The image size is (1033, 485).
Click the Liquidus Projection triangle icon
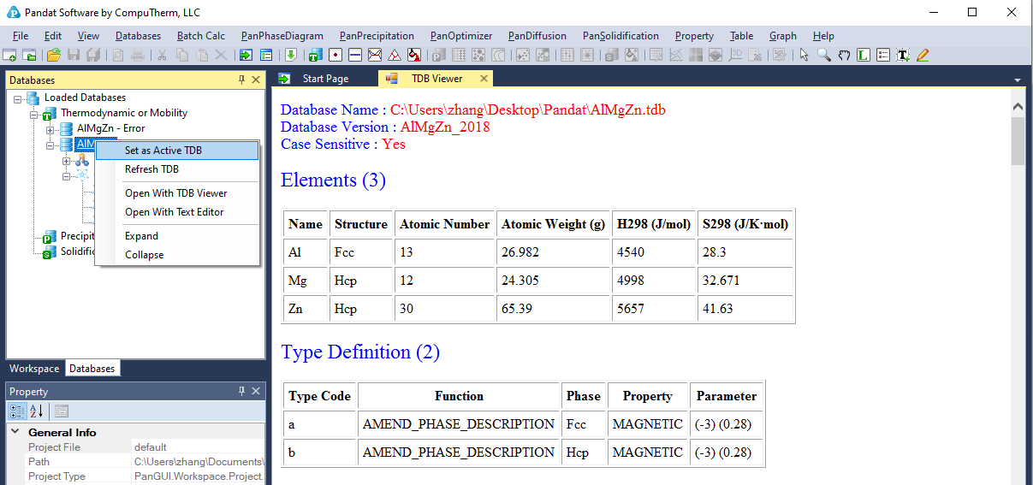pos(395,55)
